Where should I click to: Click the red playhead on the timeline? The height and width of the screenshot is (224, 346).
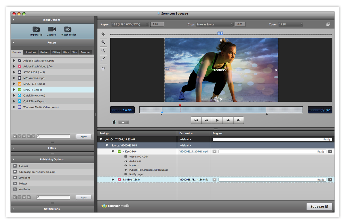click(x=180, y=106)
